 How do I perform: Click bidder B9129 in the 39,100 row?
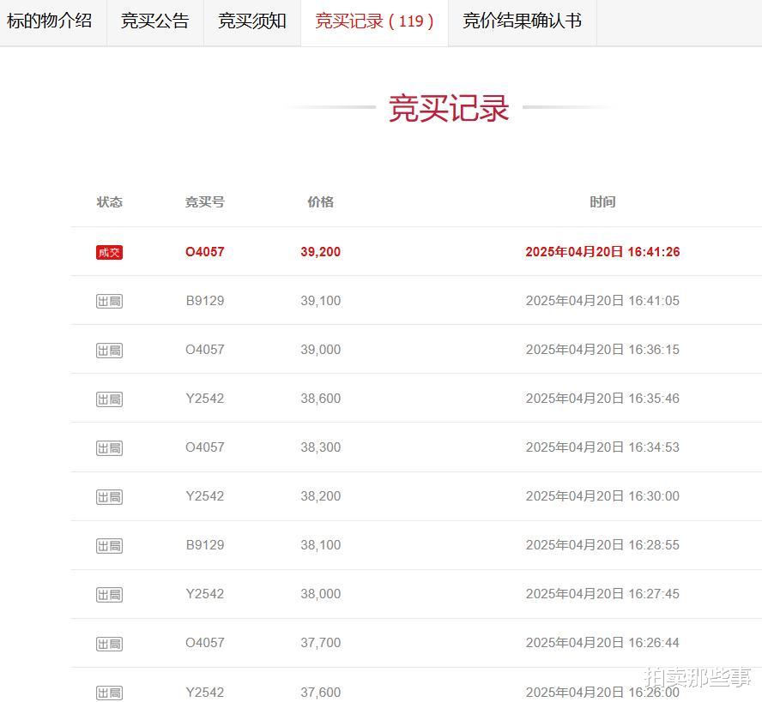pos(204,301)
